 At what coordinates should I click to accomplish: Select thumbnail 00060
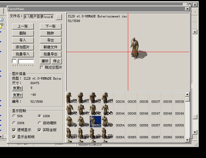pyautogui.click(x=72, y=133)
